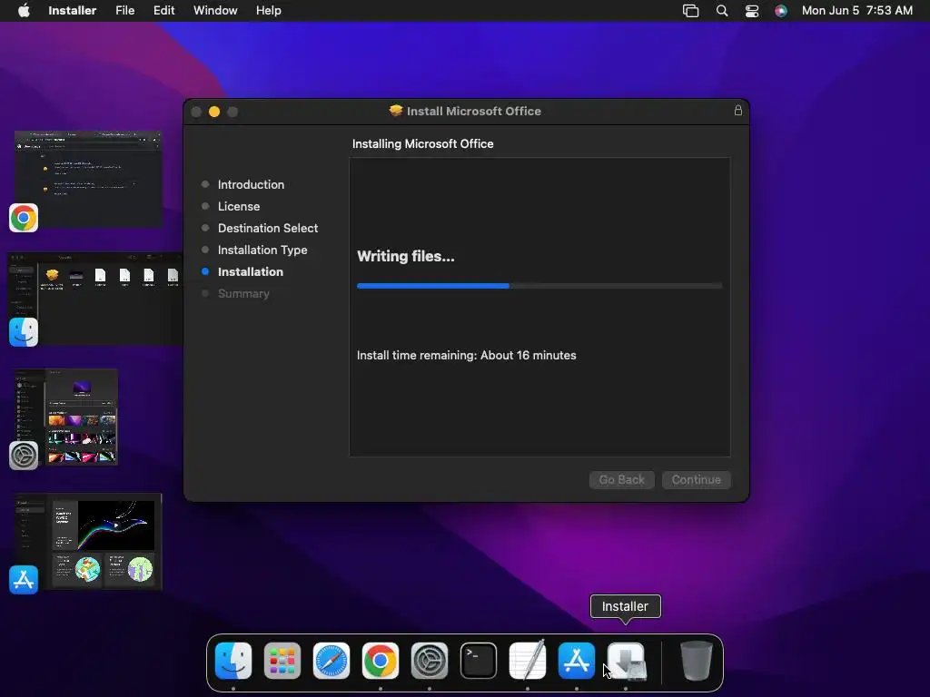Activate Siri from the menu bar
The height and width of the screenshot is (697, 930).
[x=781, y=11]
